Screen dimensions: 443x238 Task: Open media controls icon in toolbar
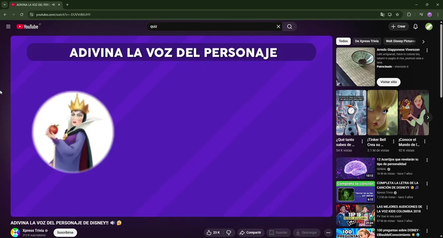(x=421, y=15)
